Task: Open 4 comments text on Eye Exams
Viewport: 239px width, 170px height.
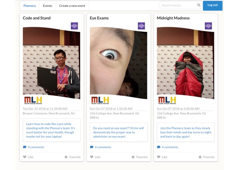Action: (x=103, y=147)
